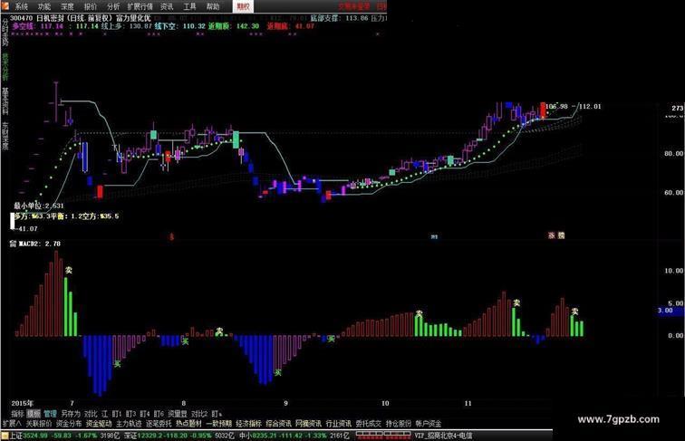Open the 工具 menu

point(189,6)
